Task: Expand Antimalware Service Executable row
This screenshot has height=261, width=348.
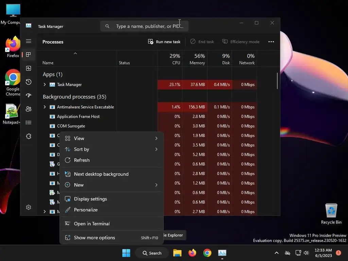Action: pyautogui.click(x=45, y=107)
